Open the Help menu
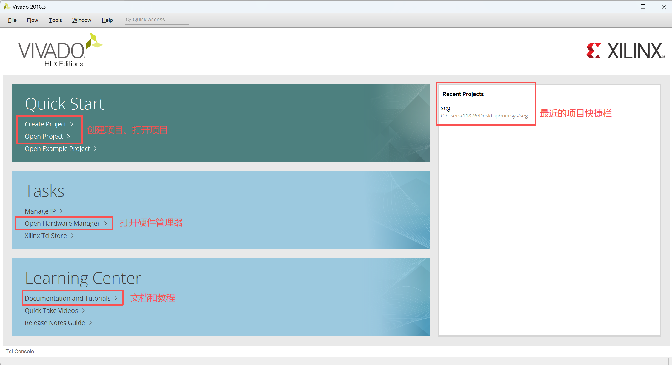The image size is (672, 365). coord(107,20)
